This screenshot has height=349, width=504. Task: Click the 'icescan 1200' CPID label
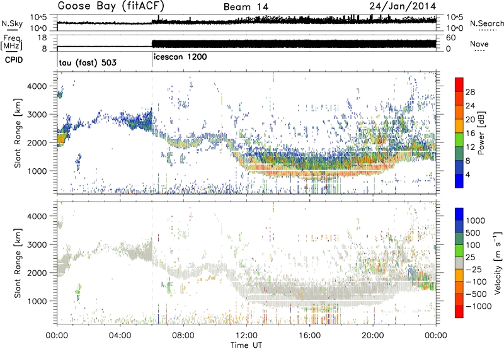[x=180, y=57]
